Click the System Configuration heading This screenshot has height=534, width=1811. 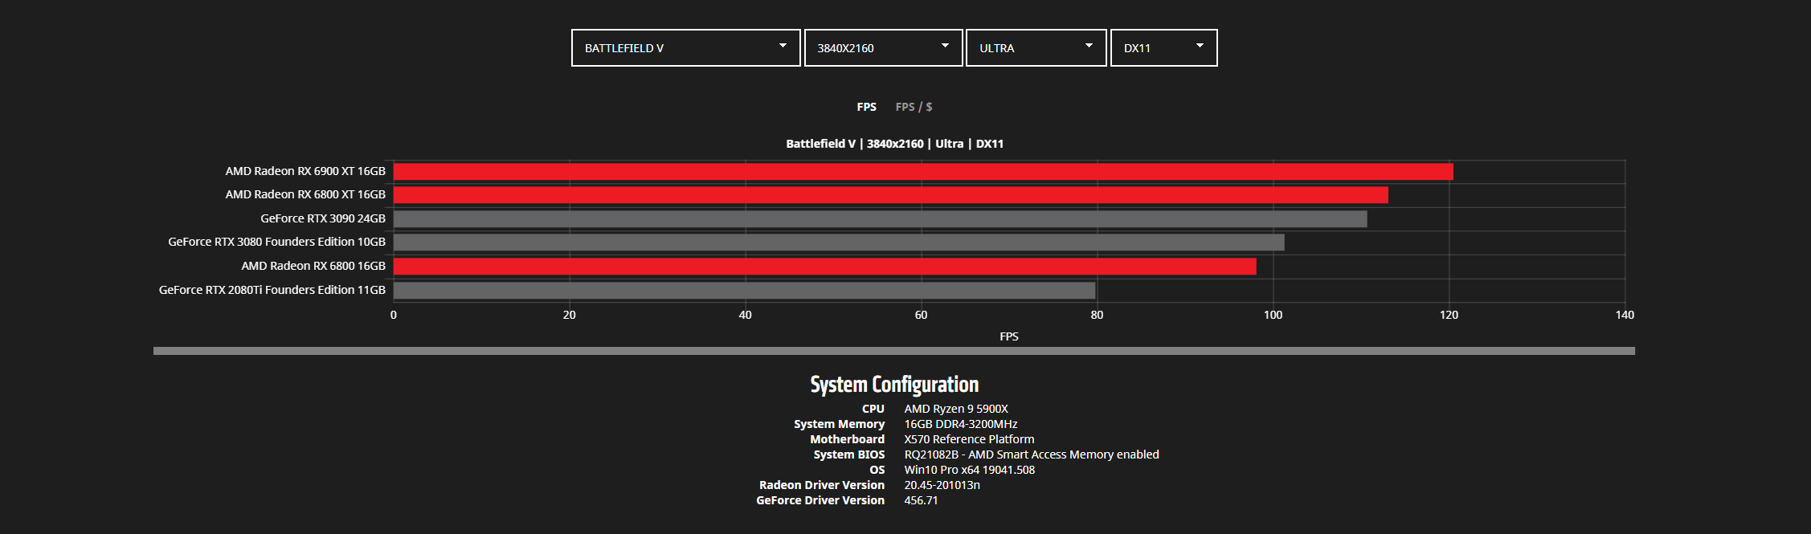click(894, 385)
